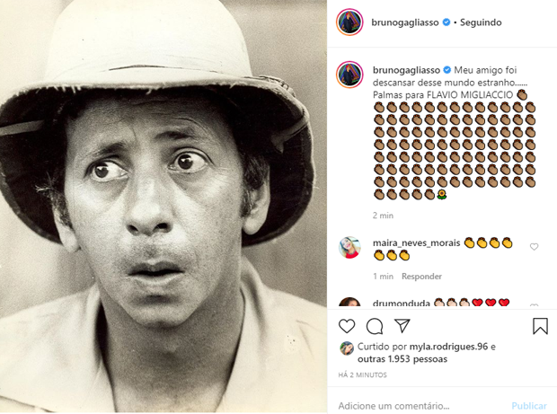The image size is (557, 414).
Task: Like the post with heart icon
Action: pos(347,326)
